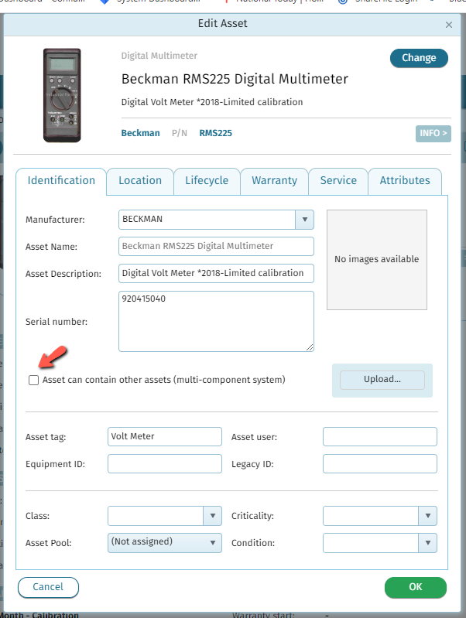Open the Service tab

click(338, 180)
